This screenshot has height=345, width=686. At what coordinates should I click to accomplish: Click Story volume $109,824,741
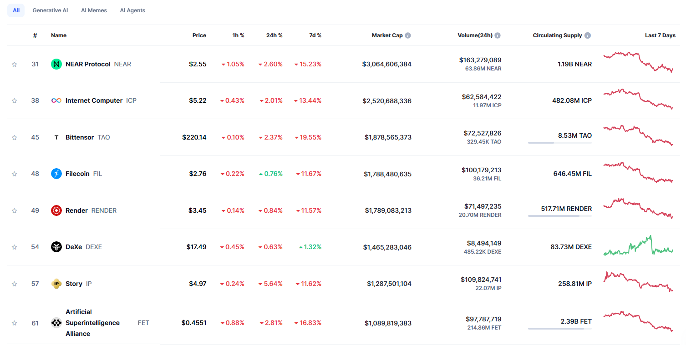point(481,280)
